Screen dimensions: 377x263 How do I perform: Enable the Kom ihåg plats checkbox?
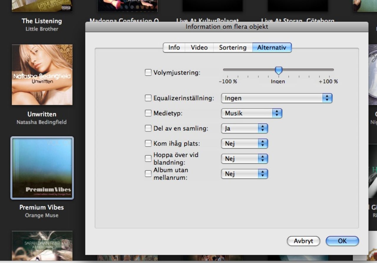click(x=148, y=144)
